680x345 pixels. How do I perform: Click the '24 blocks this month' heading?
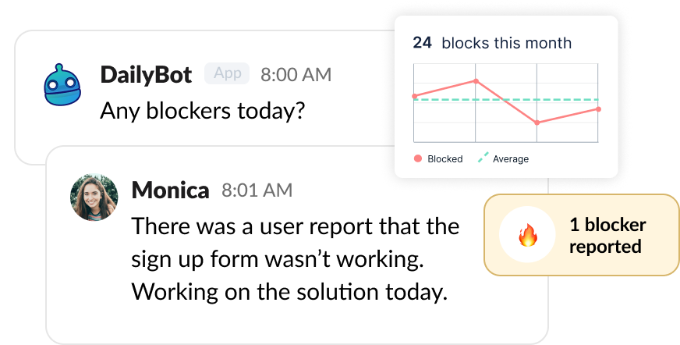(x=492, y=43)
